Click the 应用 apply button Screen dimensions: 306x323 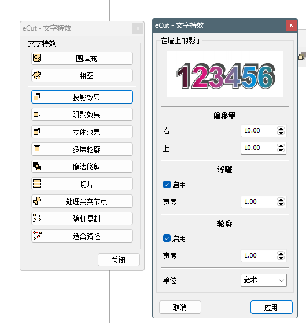point(271,307)
